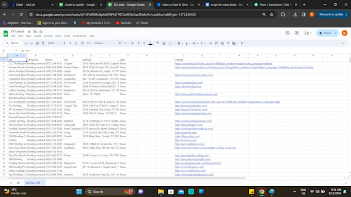Viewport: 351px width, 197px height.
Task: Open functions sigma menu
Action: coord(242,43)
